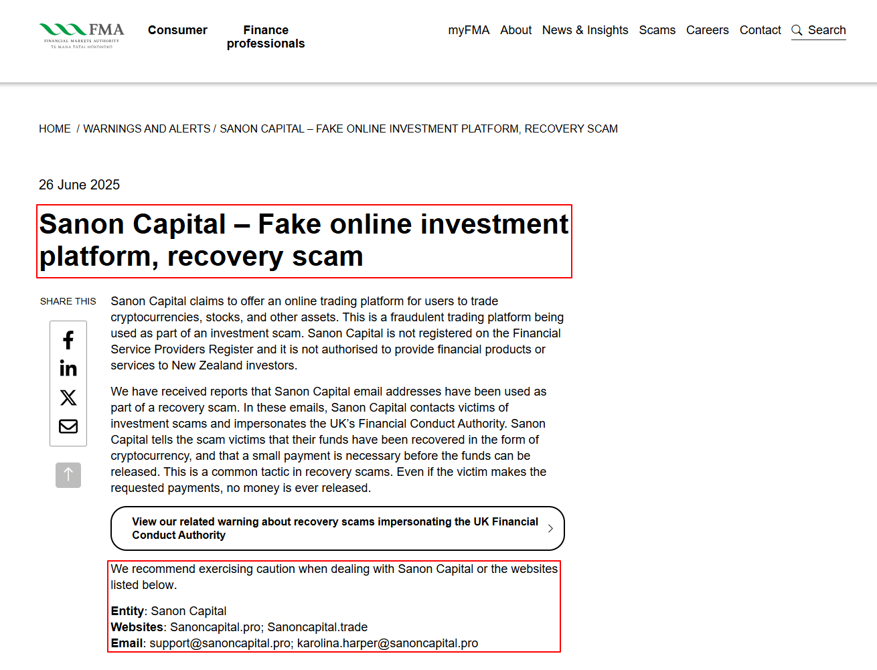The width and height of the screenshot is (877, 670).
Task: Open the Careers page
Action: (707, 30)
